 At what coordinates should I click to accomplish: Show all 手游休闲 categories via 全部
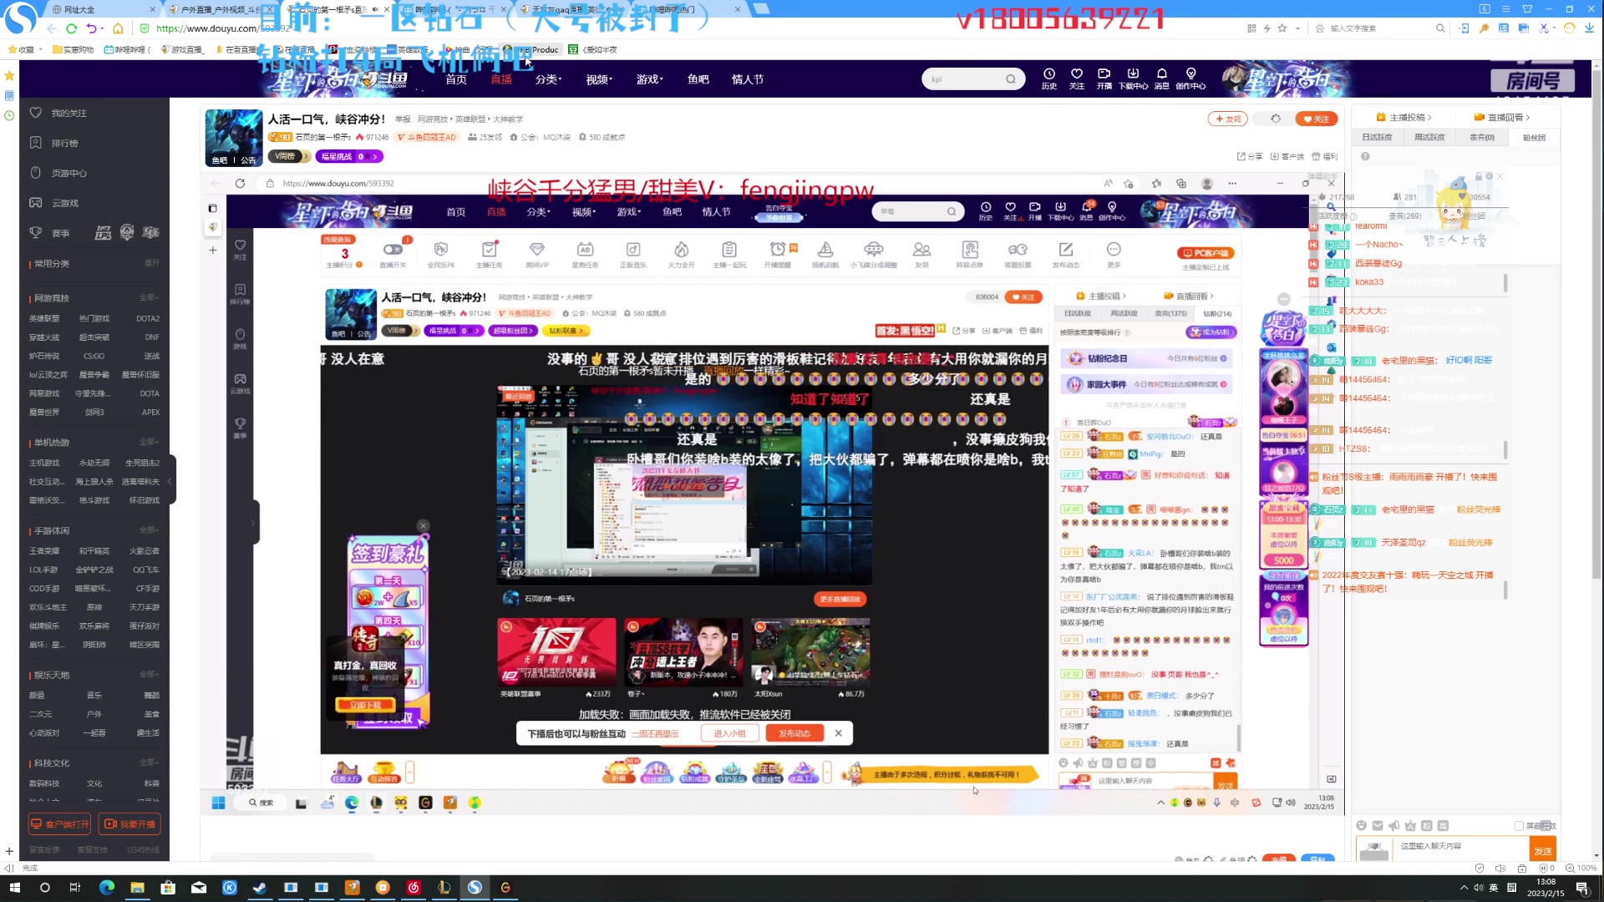149,530
